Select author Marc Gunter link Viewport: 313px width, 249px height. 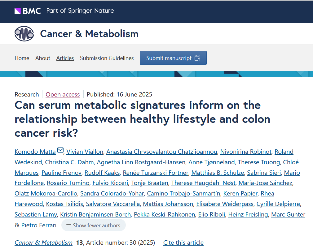tap(288, 215)
